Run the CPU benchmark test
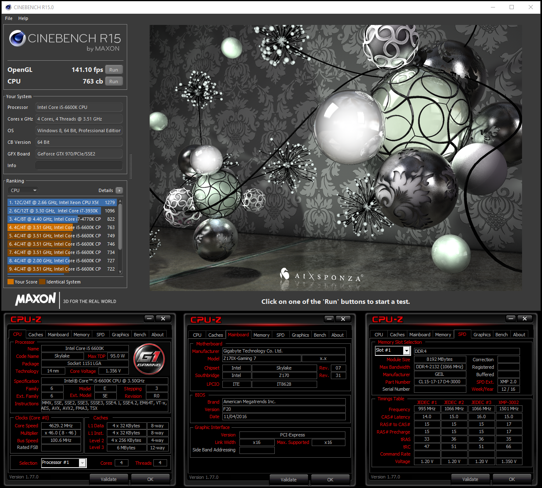This screenshot has width=542, height=488. click(x=114, y=81)
